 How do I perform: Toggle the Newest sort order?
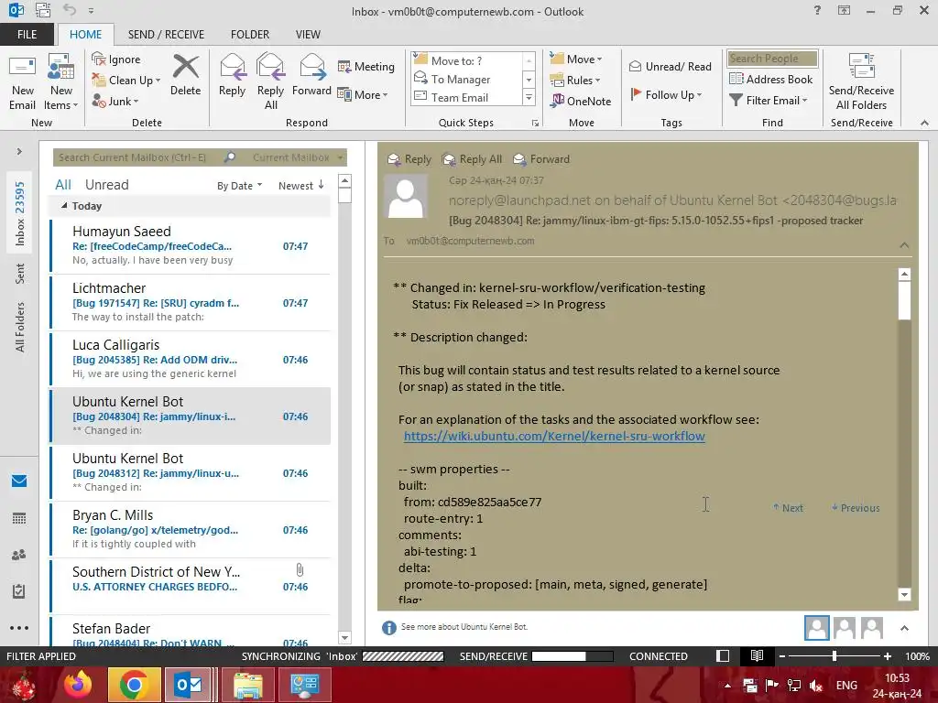click(x=300, y=185)
